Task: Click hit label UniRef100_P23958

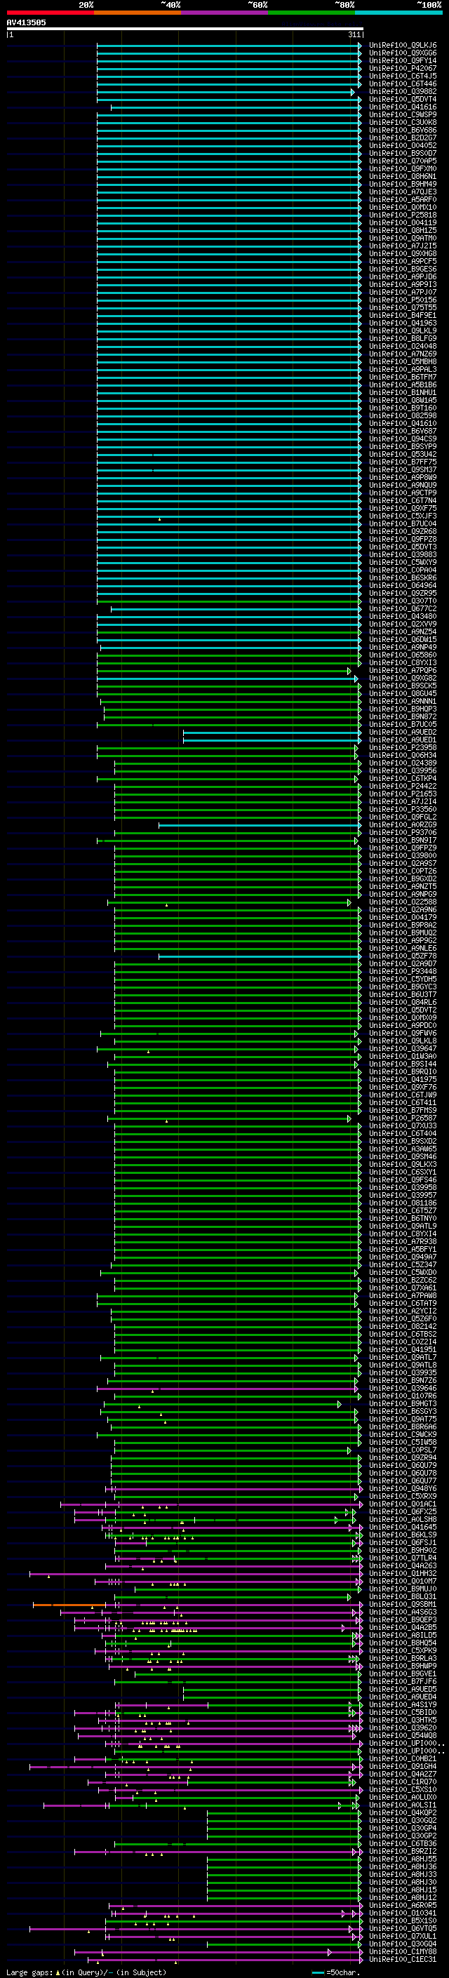Action: (x=403, y=748)
